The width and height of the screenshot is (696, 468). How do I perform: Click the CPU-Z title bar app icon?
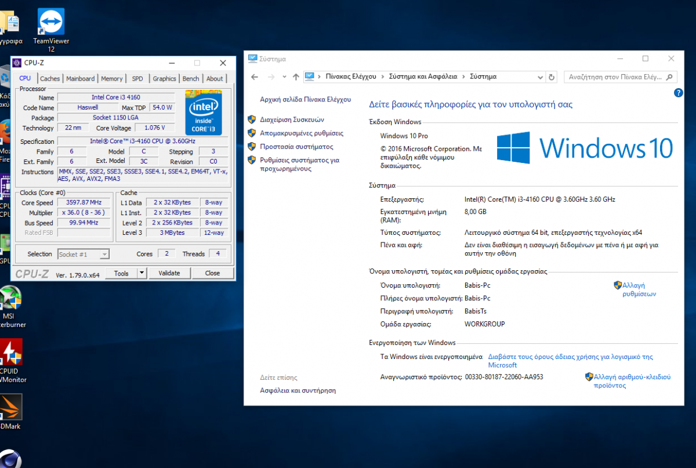click(x=17, y=63)
